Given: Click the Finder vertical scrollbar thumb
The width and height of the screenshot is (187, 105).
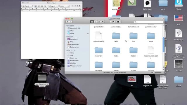Looking at the screenshot, I should point(163,45).
